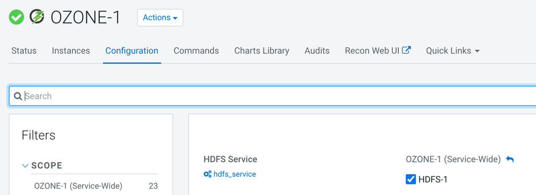
Task: Expand the Quick Links menu
Action: click(x=453, y=51)
